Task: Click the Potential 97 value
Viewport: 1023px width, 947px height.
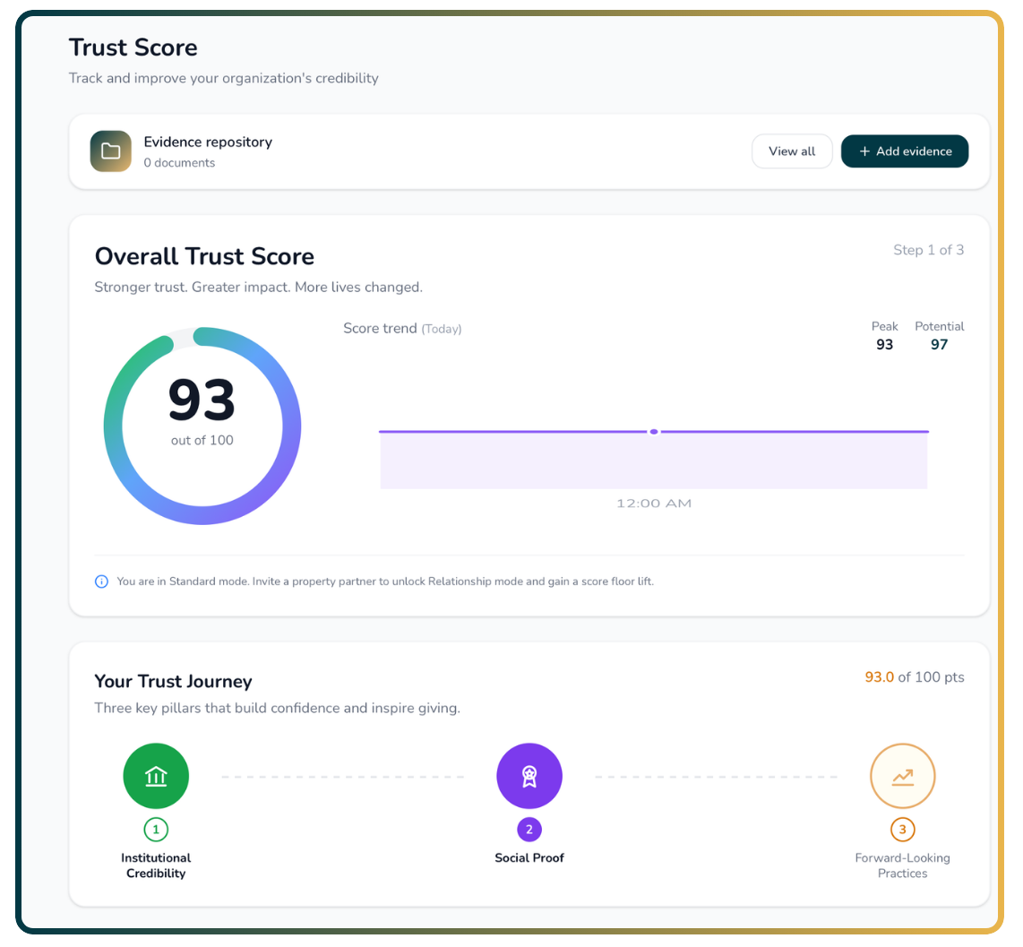Action: [x=939, y=345]
